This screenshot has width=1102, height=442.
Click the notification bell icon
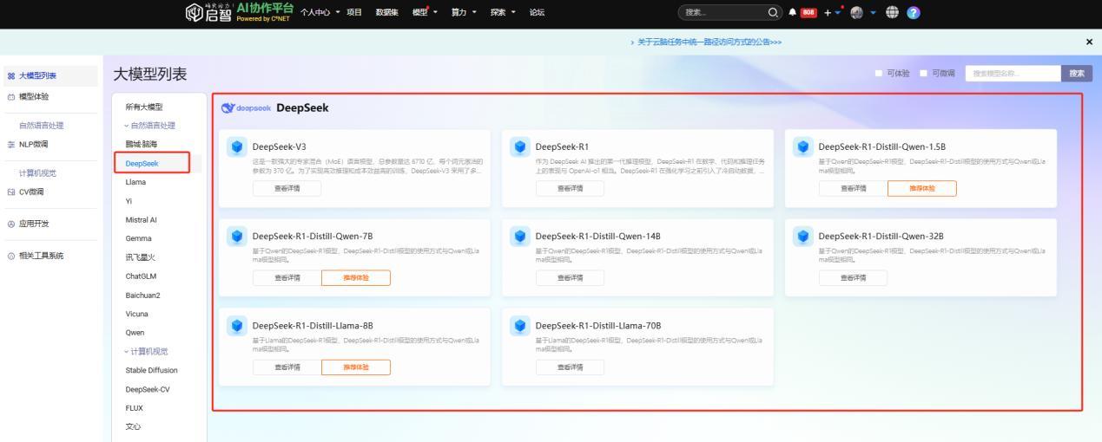[795, 13]
